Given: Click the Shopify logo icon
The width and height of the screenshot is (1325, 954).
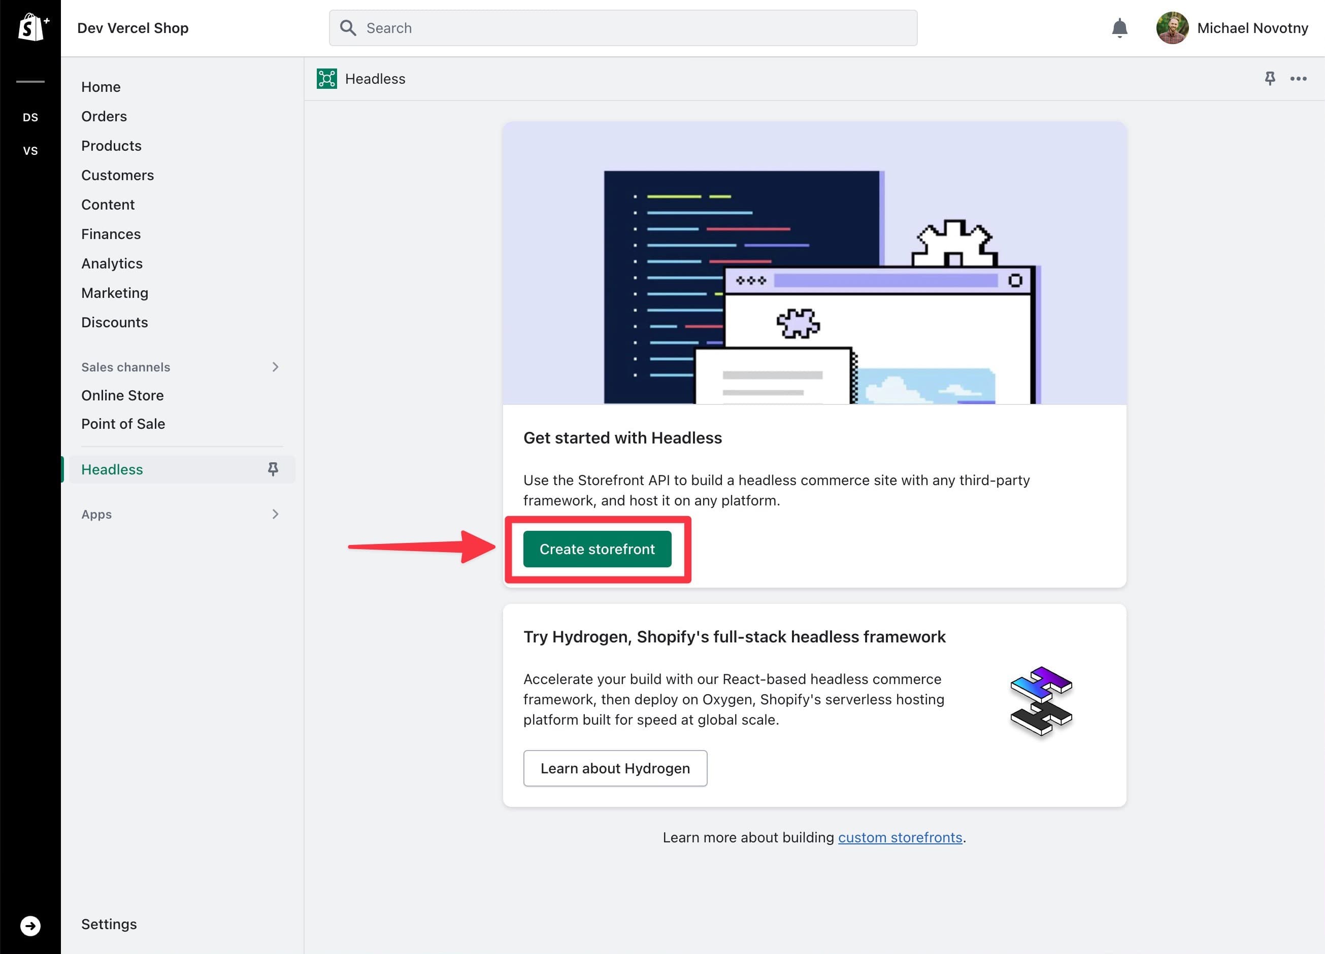Looking at the screenshot, I should tap(34, 27).
